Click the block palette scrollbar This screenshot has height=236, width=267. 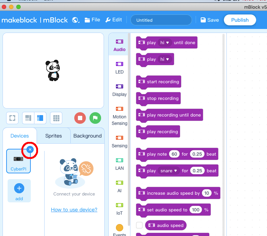[x=224, y=134]
